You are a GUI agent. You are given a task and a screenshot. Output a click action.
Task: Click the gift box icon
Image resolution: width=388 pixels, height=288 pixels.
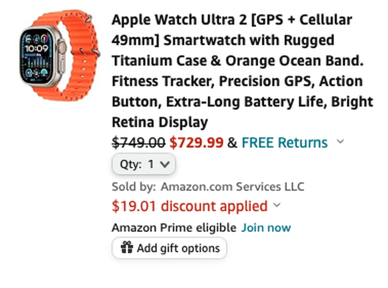click(x=127, y=248)
